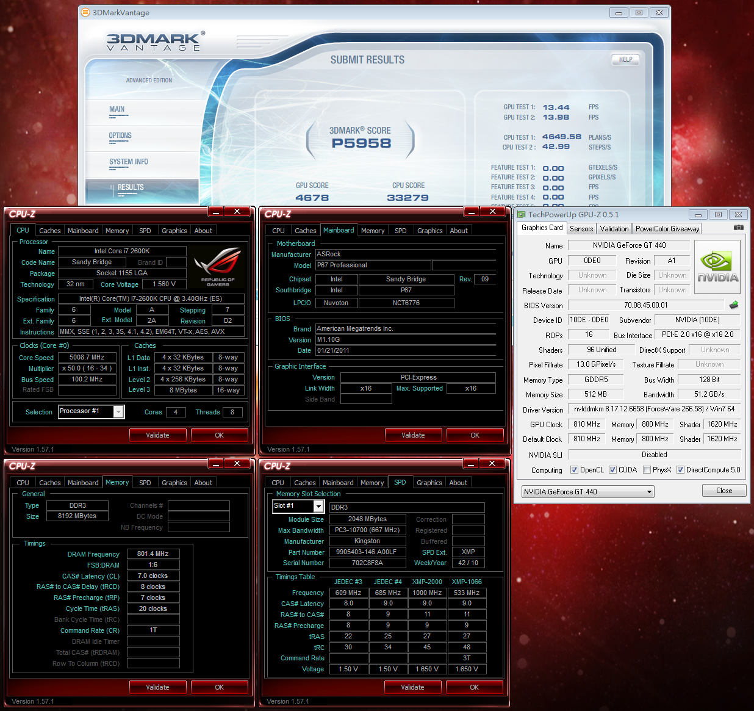Click the DRAM Frequency value 801.4 MHz
Viewport: 754px width, 711px height.
pyautogui.click(x=153, y=554)
